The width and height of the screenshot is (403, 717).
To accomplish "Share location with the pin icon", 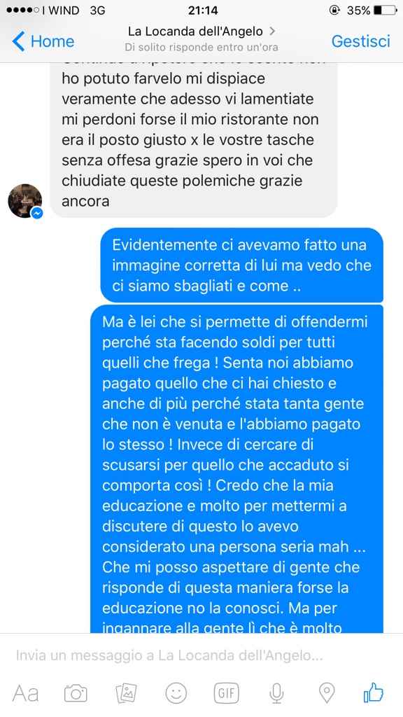I will [x=326, y=693].
